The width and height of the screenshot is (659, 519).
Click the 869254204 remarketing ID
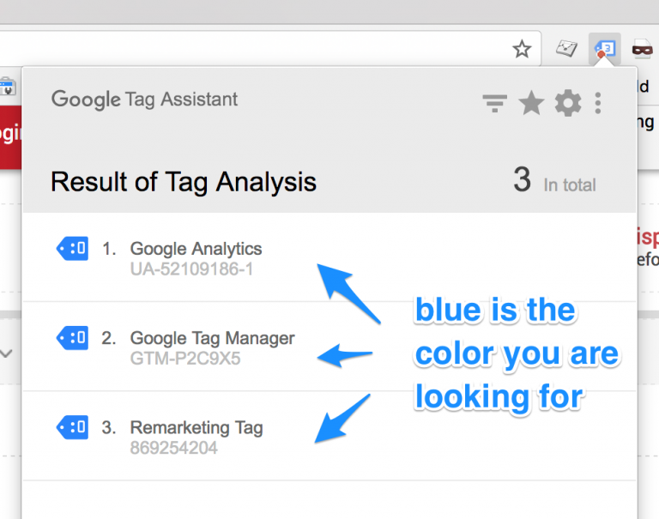(174, 448)
